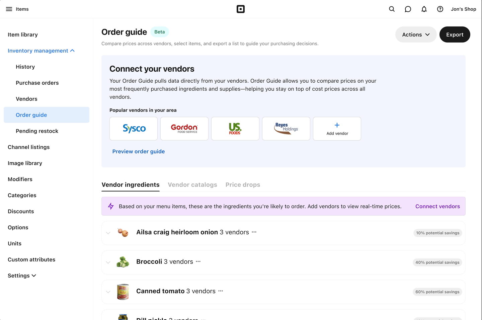Open the Preview order guide link
The image size is (482, 320).
[x=139, y=151]
